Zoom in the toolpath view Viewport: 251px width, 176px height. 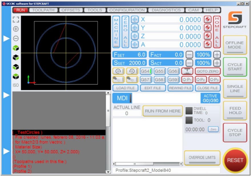(x=16, y=29)
